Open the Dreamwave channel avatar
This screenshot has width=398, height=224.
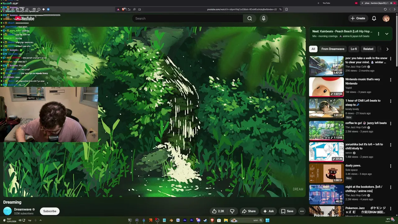pos(7,211)
